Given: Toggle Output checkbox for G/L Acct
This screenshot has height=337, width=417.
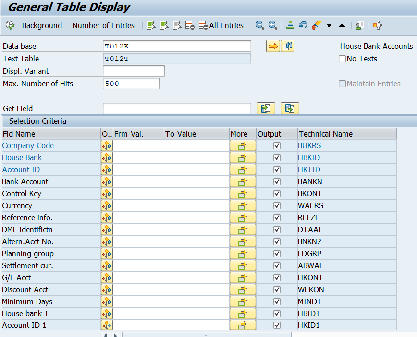Looking at the screenshot, I should [x=277, y=278].
